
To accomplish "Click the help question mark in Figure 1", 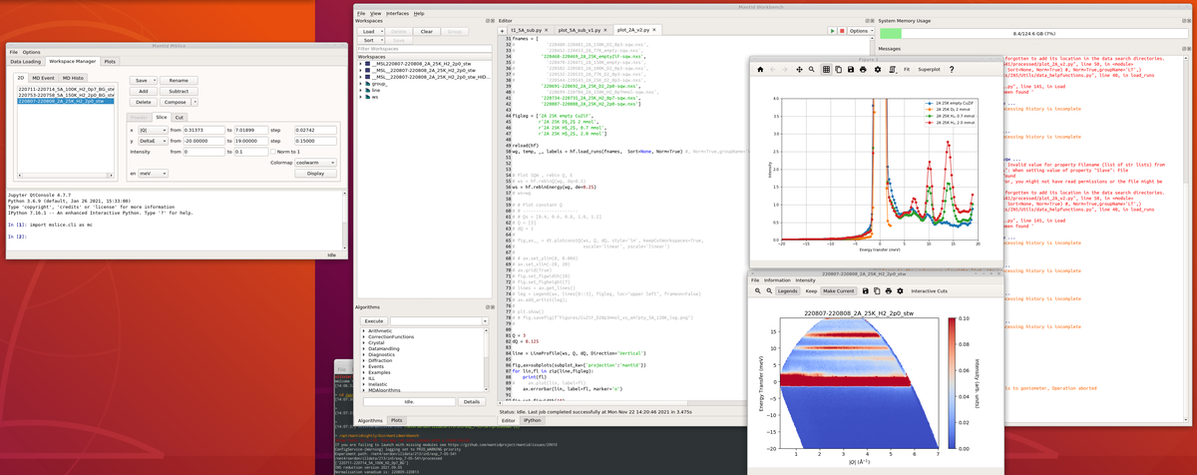I will tap(951, 70).
